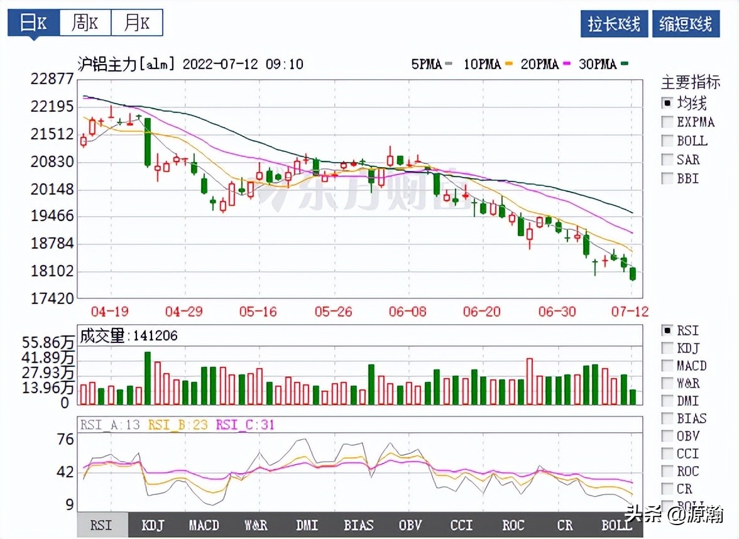Select the SAR main indicator option
Viewport: 739px width, 539px height.
tap(667, 160)
